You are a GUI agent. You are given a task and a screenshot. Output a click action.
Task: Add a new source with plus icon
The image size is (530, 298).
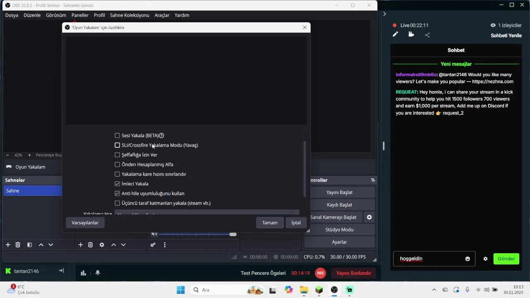coord(80,245)
